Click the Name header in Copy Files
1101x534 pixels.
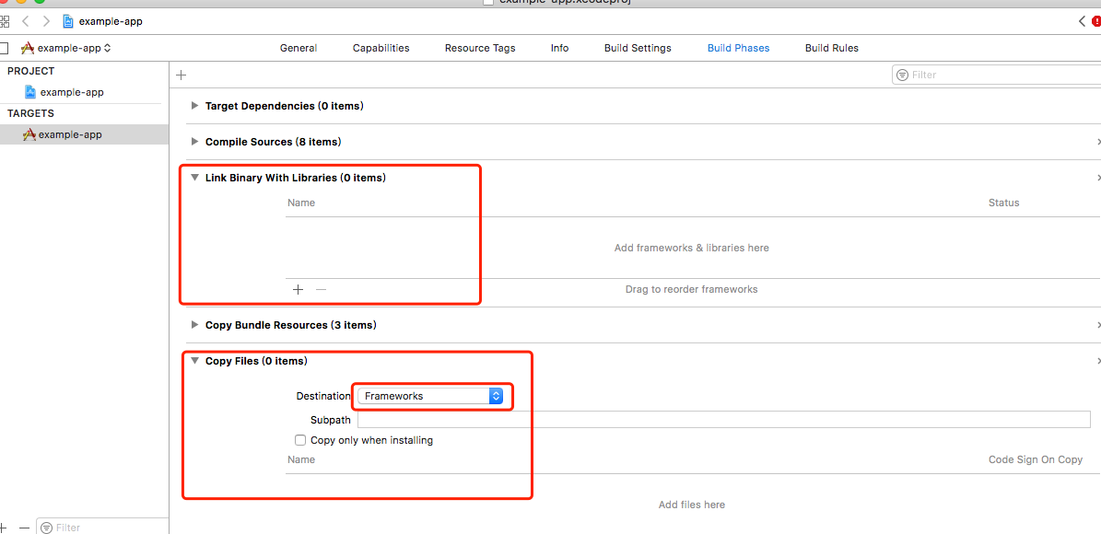click(300, 459)
